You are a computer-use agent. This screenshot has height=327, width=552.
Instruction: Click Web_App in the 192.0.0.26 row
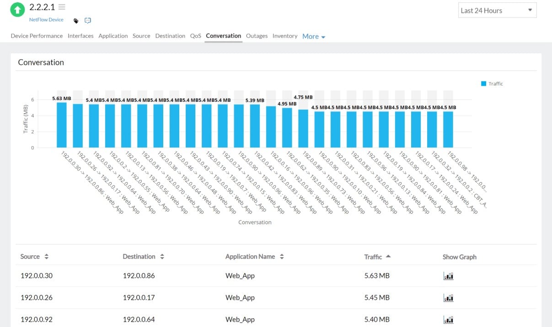tap(240, 298)
